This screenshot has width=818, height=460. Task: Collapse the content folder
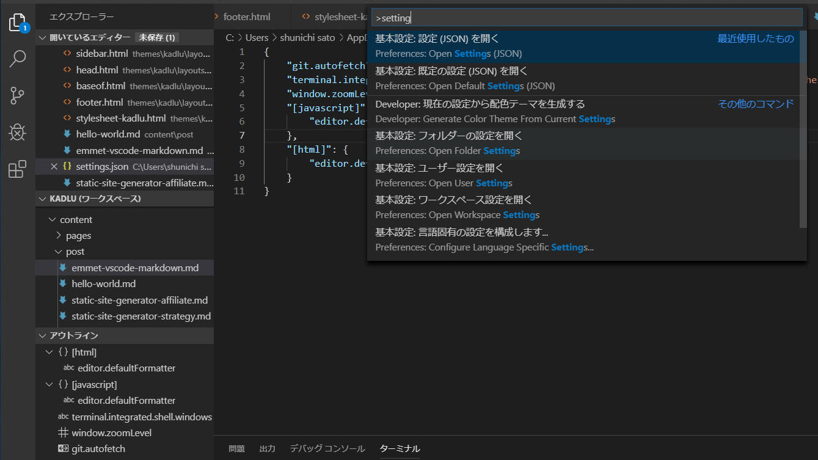pyautogui.click(x=51, y=220)
